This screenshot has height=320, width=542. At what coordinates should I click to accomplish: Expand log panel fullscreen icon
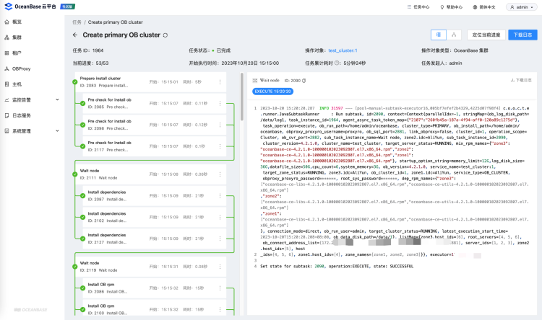[x=255, y=81]
